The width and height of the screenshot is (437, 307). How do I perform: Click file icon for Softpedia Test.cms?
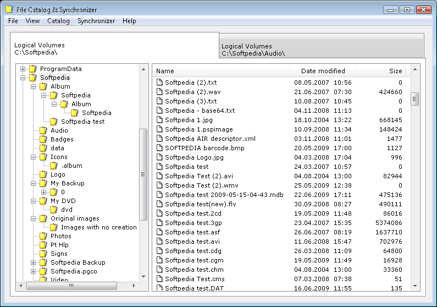(x=159, y=278)
